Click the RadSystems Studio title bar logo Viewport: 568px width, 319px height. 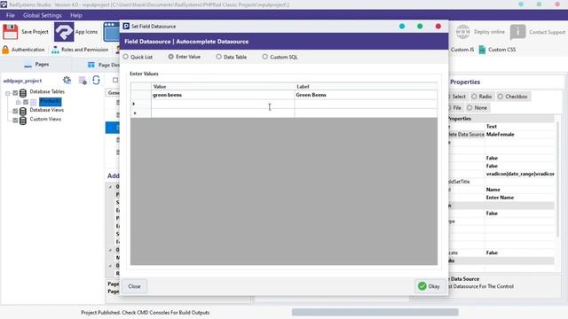coord(4,4)
